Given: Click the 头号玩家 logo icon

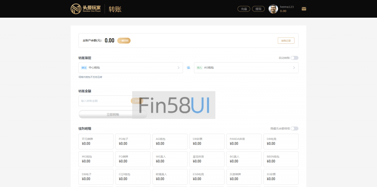Looking at the screenshot, I should (x=76, y=9).
